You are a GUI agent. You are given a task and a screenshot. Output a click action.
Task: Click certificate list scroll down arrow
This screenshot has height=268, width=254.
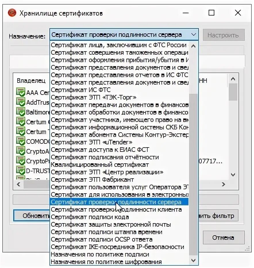point(233,175)
